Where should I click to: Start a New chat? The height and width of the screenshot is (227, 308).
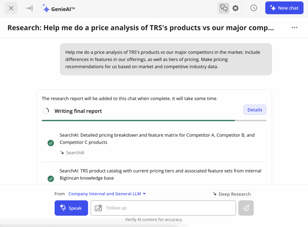(284, 8)
